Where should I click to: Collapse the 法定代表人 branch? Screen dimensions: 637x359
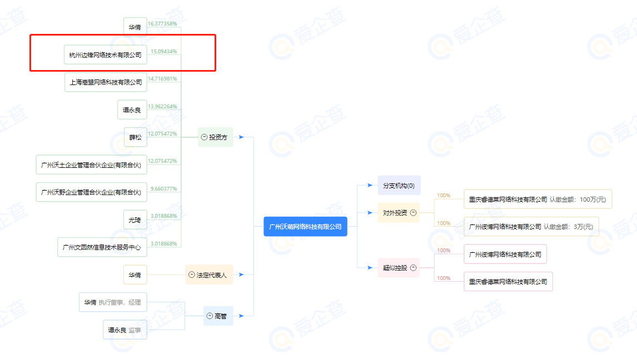coord(192,275)
